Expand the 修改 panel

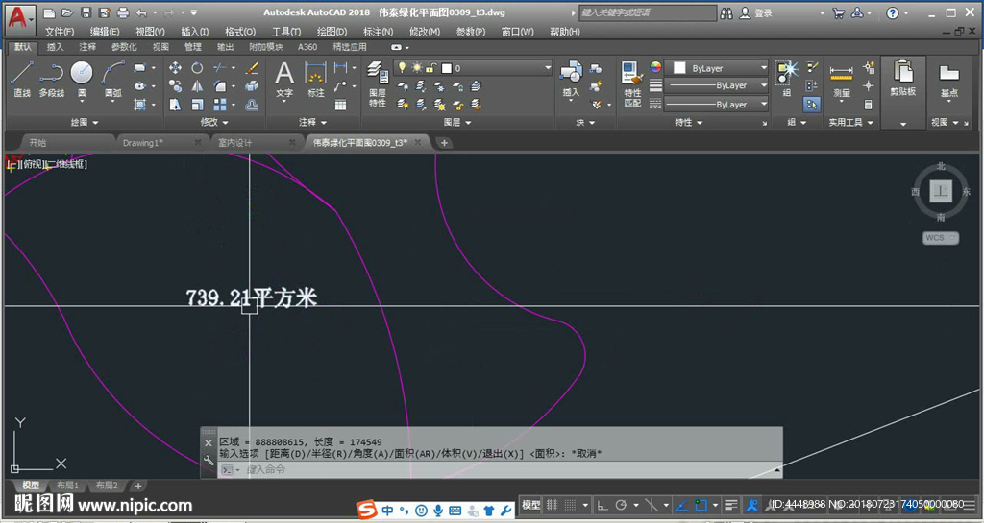tap(214, 122)
